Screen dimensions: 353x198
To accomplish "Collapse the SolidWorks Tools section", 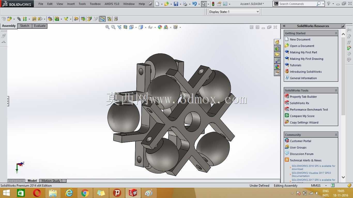I will tap(336, 90).
